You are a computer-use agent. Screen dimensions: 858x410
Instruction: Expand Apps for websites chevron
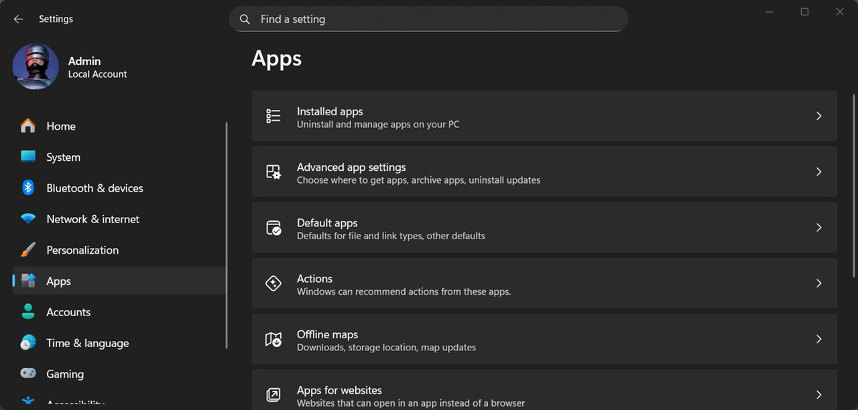pos(818,395)
